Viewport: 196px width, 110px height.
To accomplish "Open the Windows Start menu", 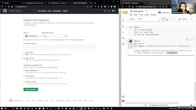I will point(2,108).
